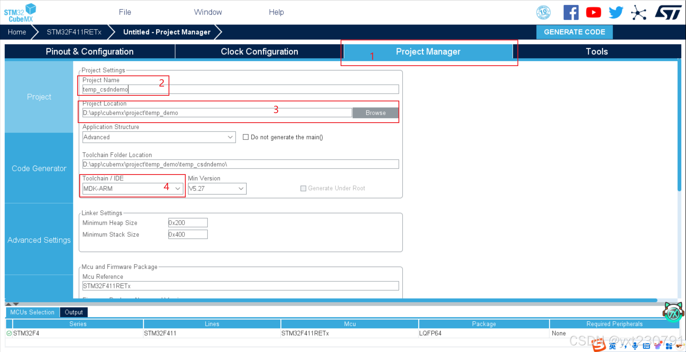
Task: Click the 10 years anniversary badge icon
Action: tap(543, 13)
